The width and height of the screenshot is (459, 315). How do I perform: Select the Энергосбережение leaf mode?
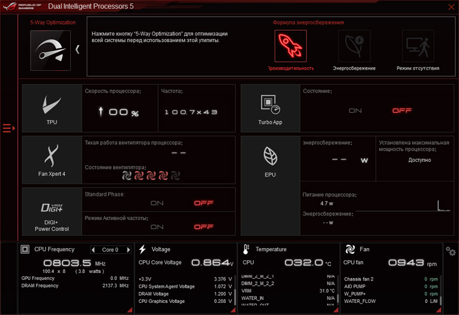click(354, 46)
